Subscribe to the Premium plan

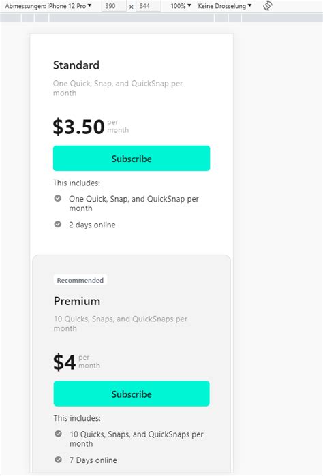coord(132,394)
